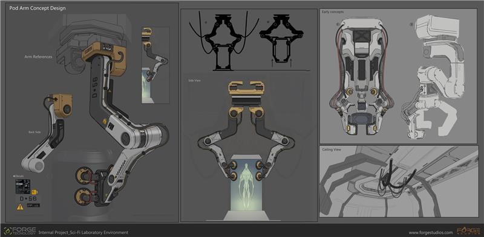Click the Side View label
Image resolution: width=484 pixels, height=237 pixels.
(194, 80)
